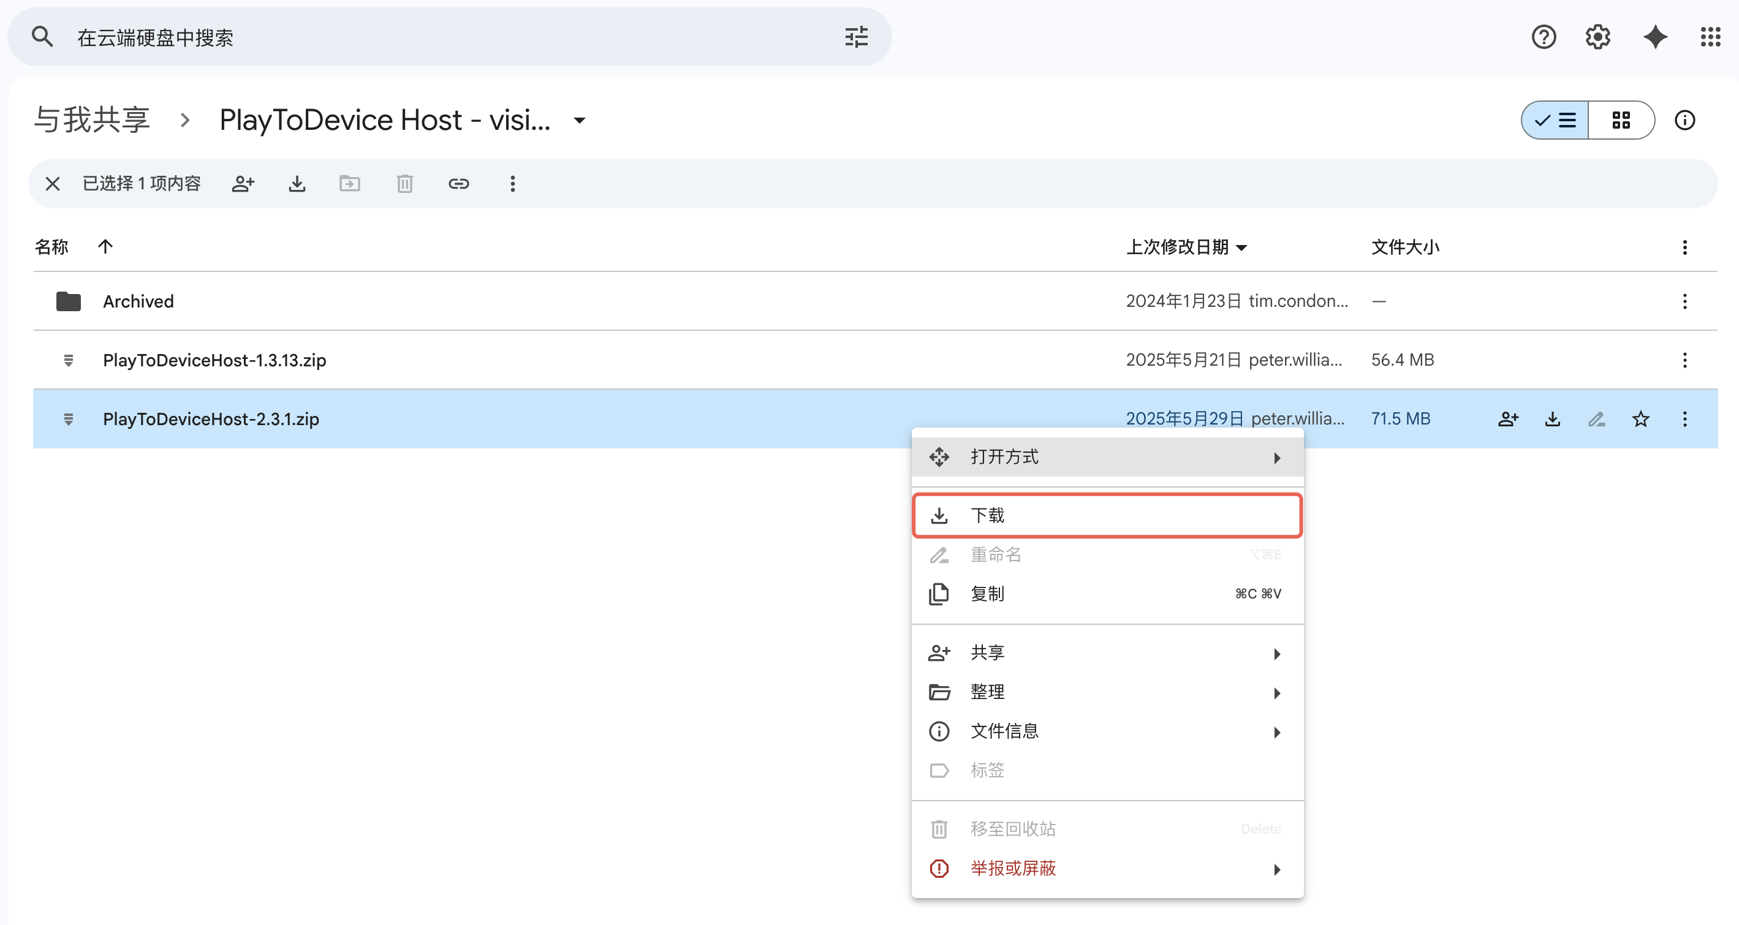
Task: Open toolbar more actions menu
Action: 512,184
